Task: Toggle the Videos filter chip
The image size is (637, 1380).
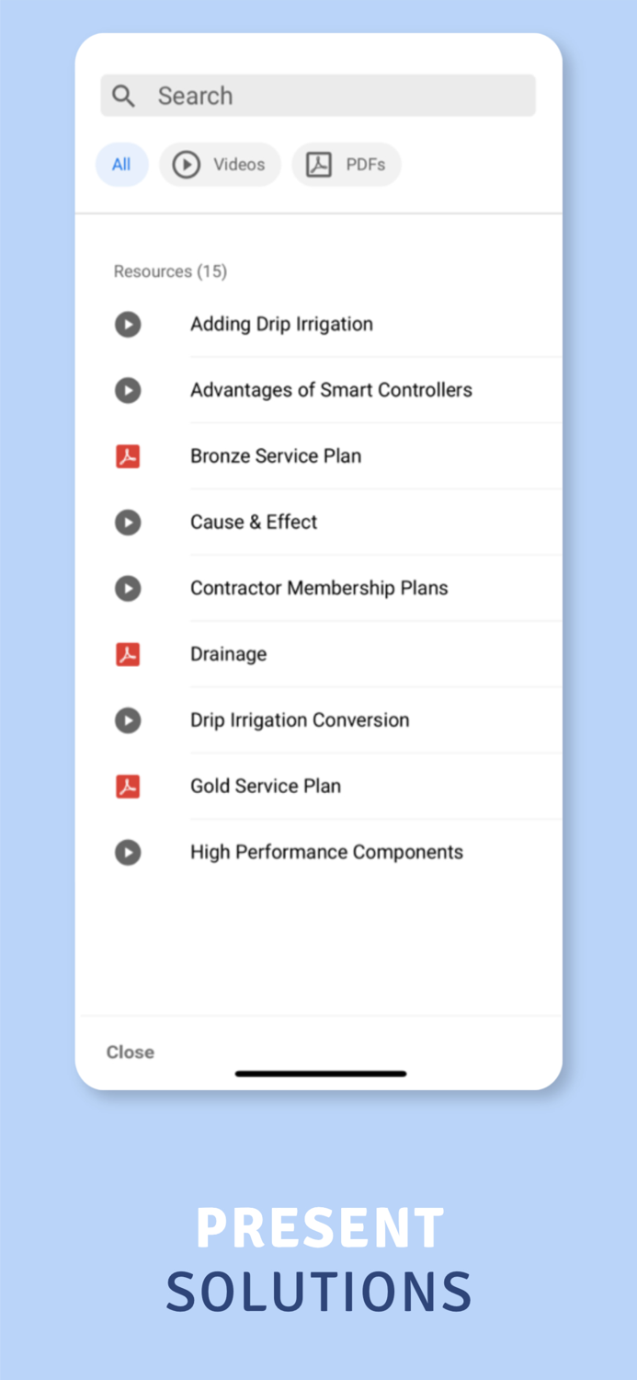Action: coord(221,165)
